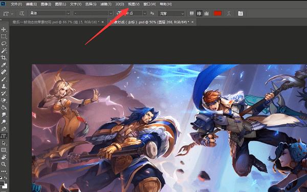Close the 50% document tab
This screenshot has width=307, height=192.
pyautogui.click(x=193, y=22)
